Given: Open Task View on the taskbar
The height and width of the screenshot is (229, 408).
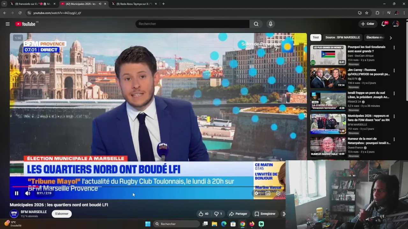Looking at the screenshot, I should (205, 224).
